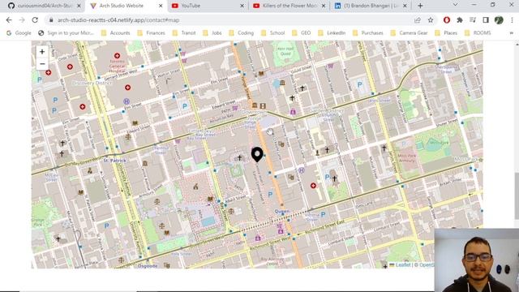The image size is (519, 292).
Task: Zoom out the map with minus button
Action: tap(42, 63)
